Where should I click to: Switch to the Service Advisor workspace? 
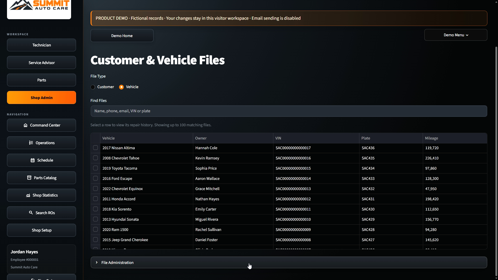coord(41,63)
